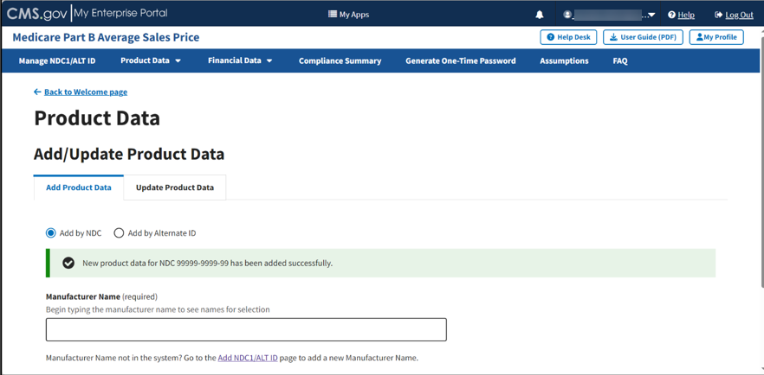Click the notification bell icon
The image size is (764, 375).
[x=540, y=15]
